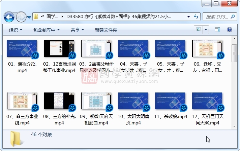The width and height of the screenshot is (240, 151).
Task: Click the media player badge on 01、课程介绍.mp4
Action: [x=35, y=55]
